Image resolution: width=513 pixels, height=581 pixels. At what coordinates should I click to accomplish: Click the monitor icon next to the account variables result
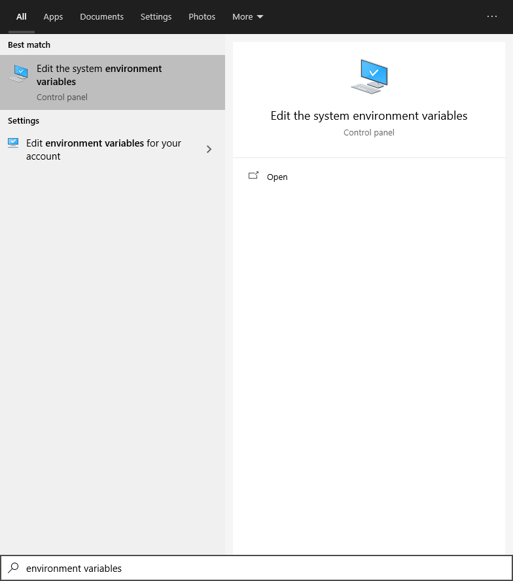pos(13,143)
